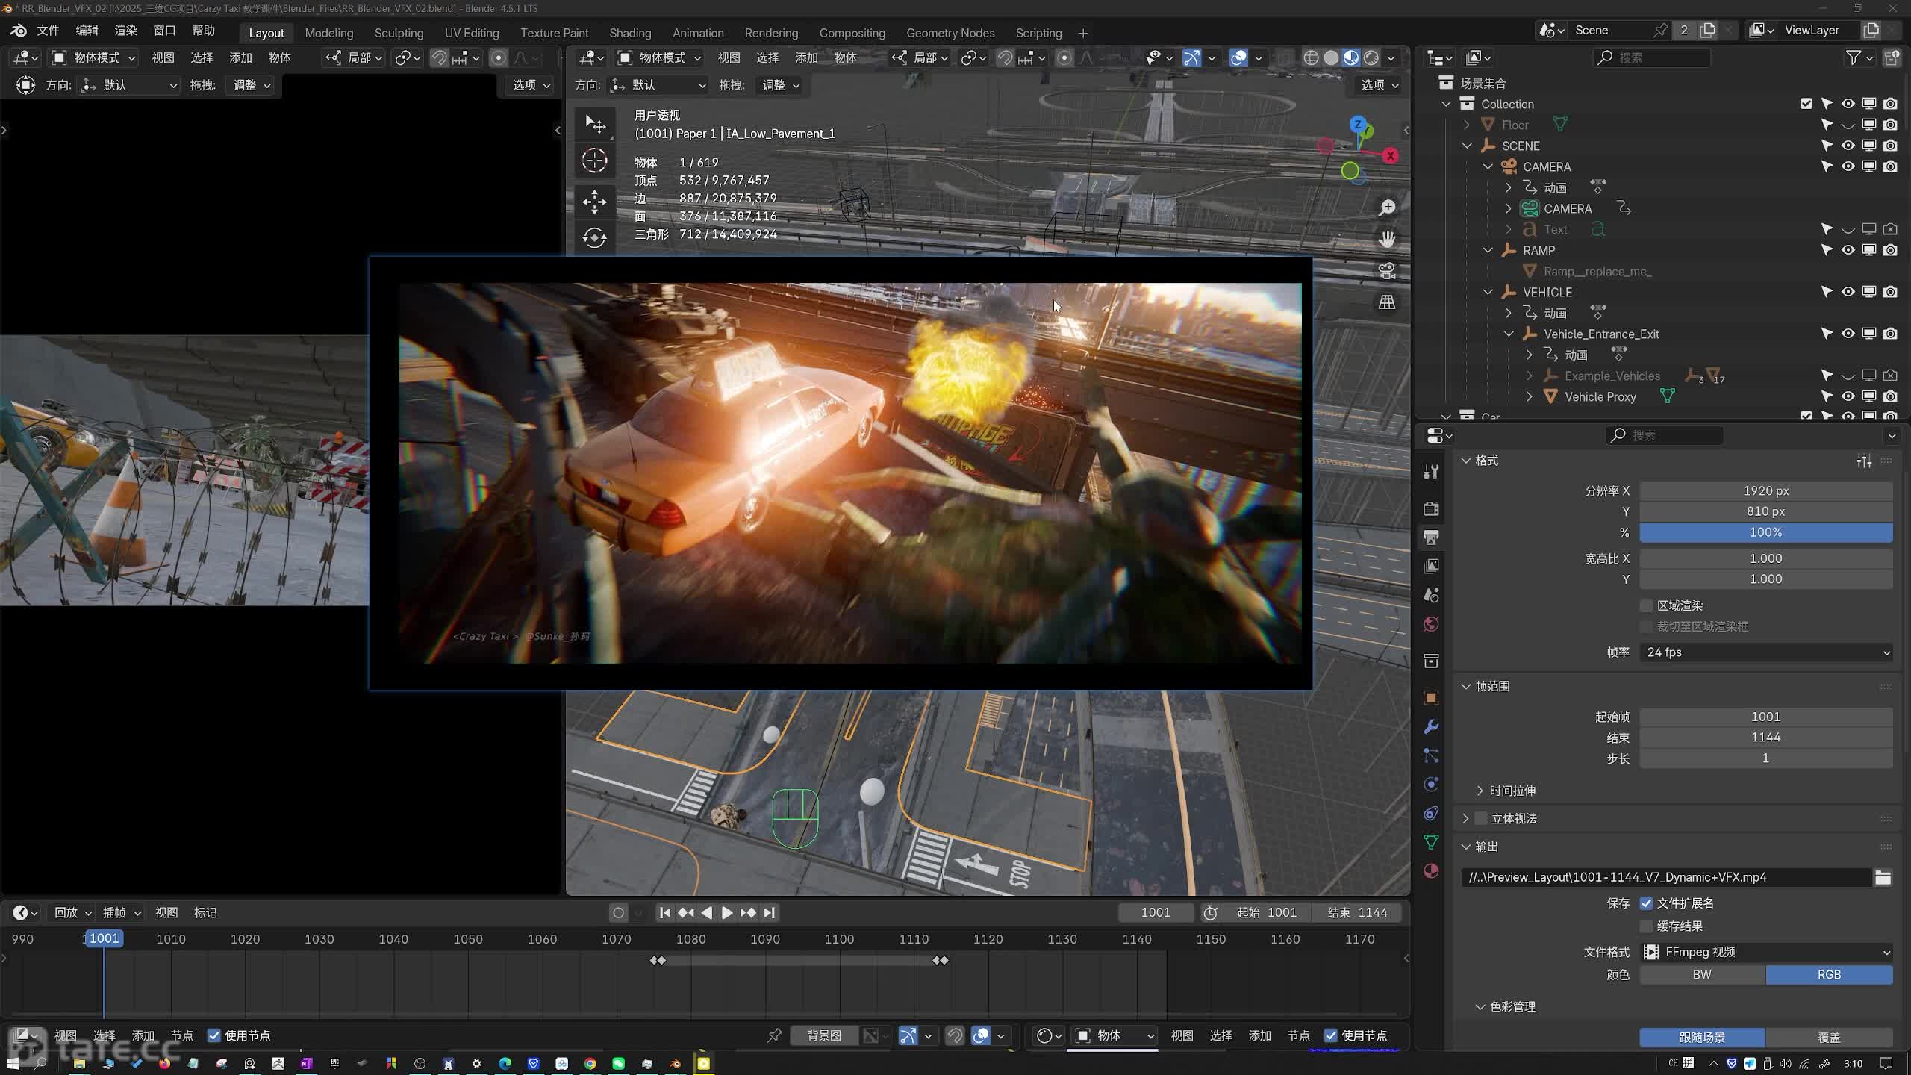Open the 帧率 24 fps dropdown
1911x1075 pixels.
1765,652
